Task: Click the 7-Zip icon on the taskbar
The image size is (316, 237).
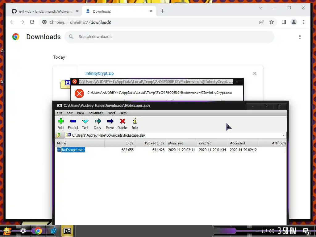Action: click(x=67, y=231)
